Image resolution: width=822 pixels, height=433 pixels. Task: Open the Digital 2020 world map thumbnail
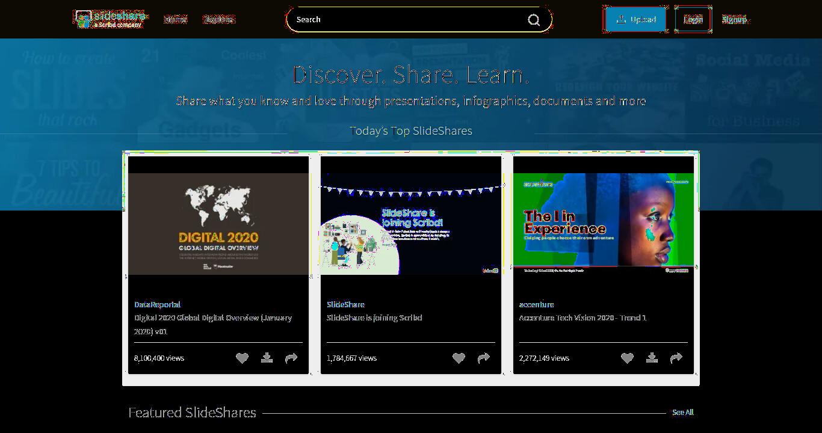point(218,224)
